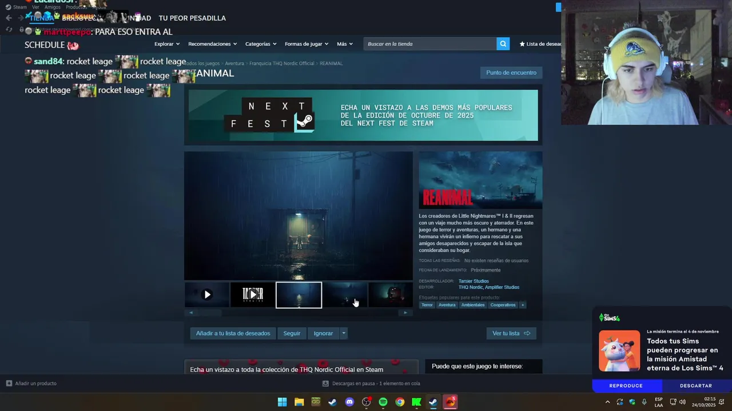This screenshot has height=411, width=732.
Task: Click DESCARTAR on the Sims 4 popup
Action: tap(696, 386)
